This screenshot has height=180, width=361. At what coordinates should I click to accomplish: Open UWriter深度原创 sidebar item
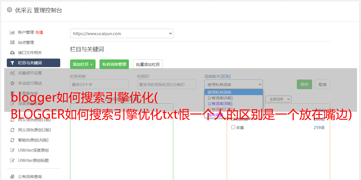click(33, 150)
